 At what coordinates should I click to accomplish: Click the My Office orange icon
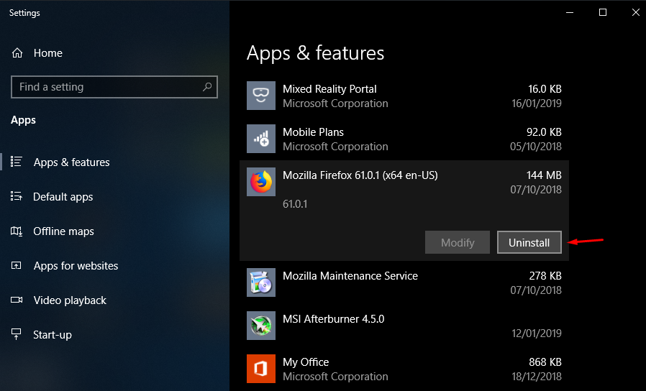[x=261, y=369]
